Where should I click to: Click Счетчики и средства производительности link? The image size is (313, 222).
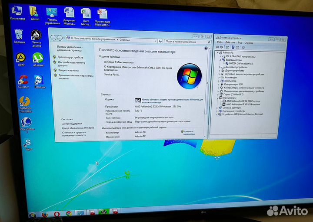[74, 134]
